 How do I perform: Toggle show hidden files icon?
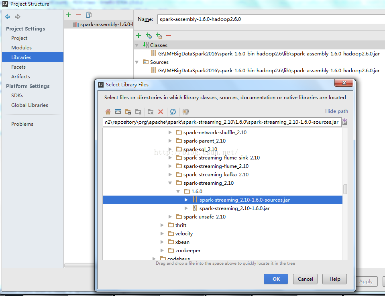(185, 112)
